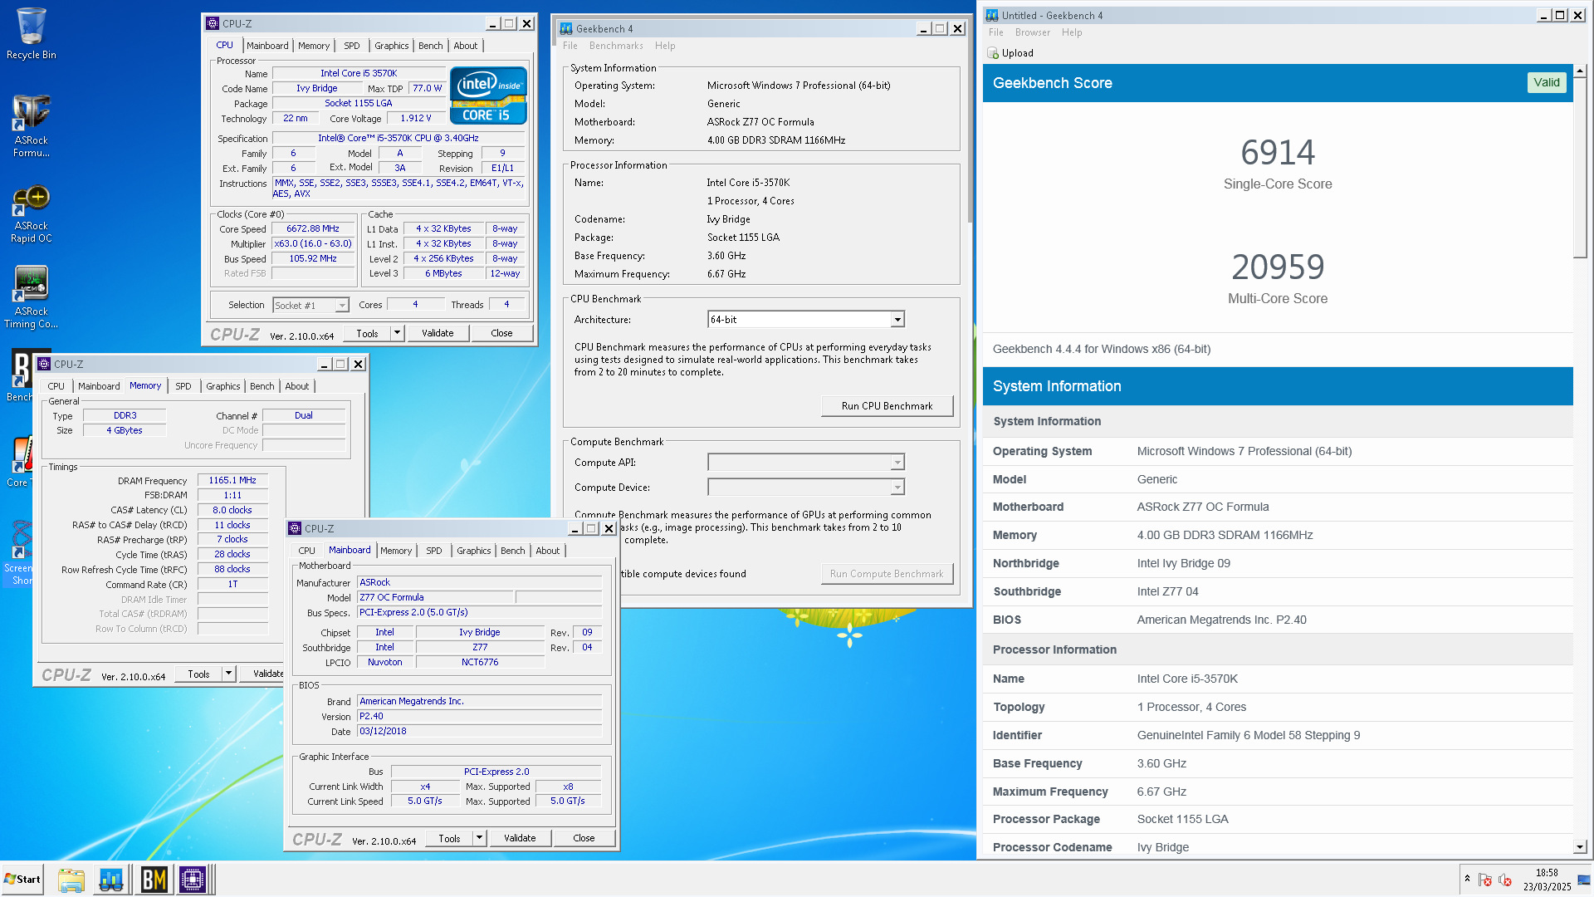This screenshot has height=897, width=1594.
Task: Click the CPU-Z Mainboard window title icon
Action: pyautogui.click(x=295, y=529)
